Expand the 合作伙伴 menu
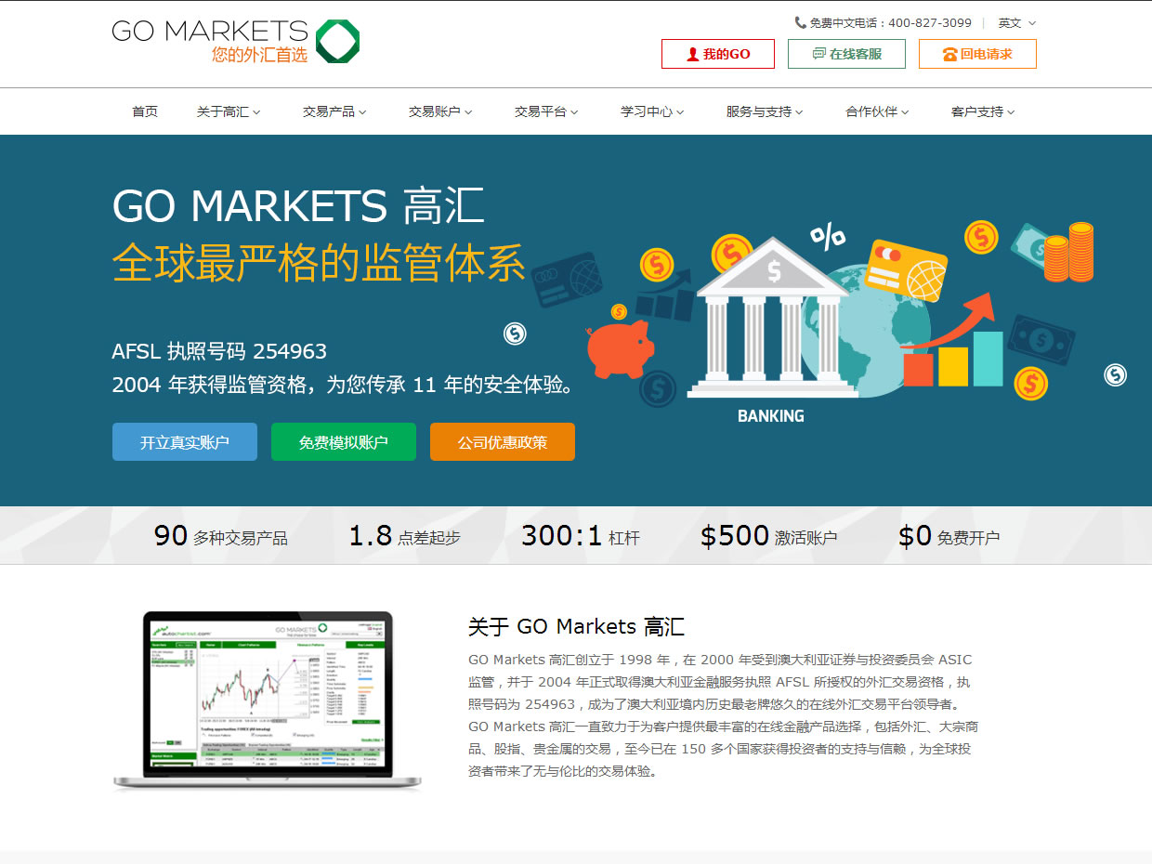The image size is (1152, 864). 877,111
